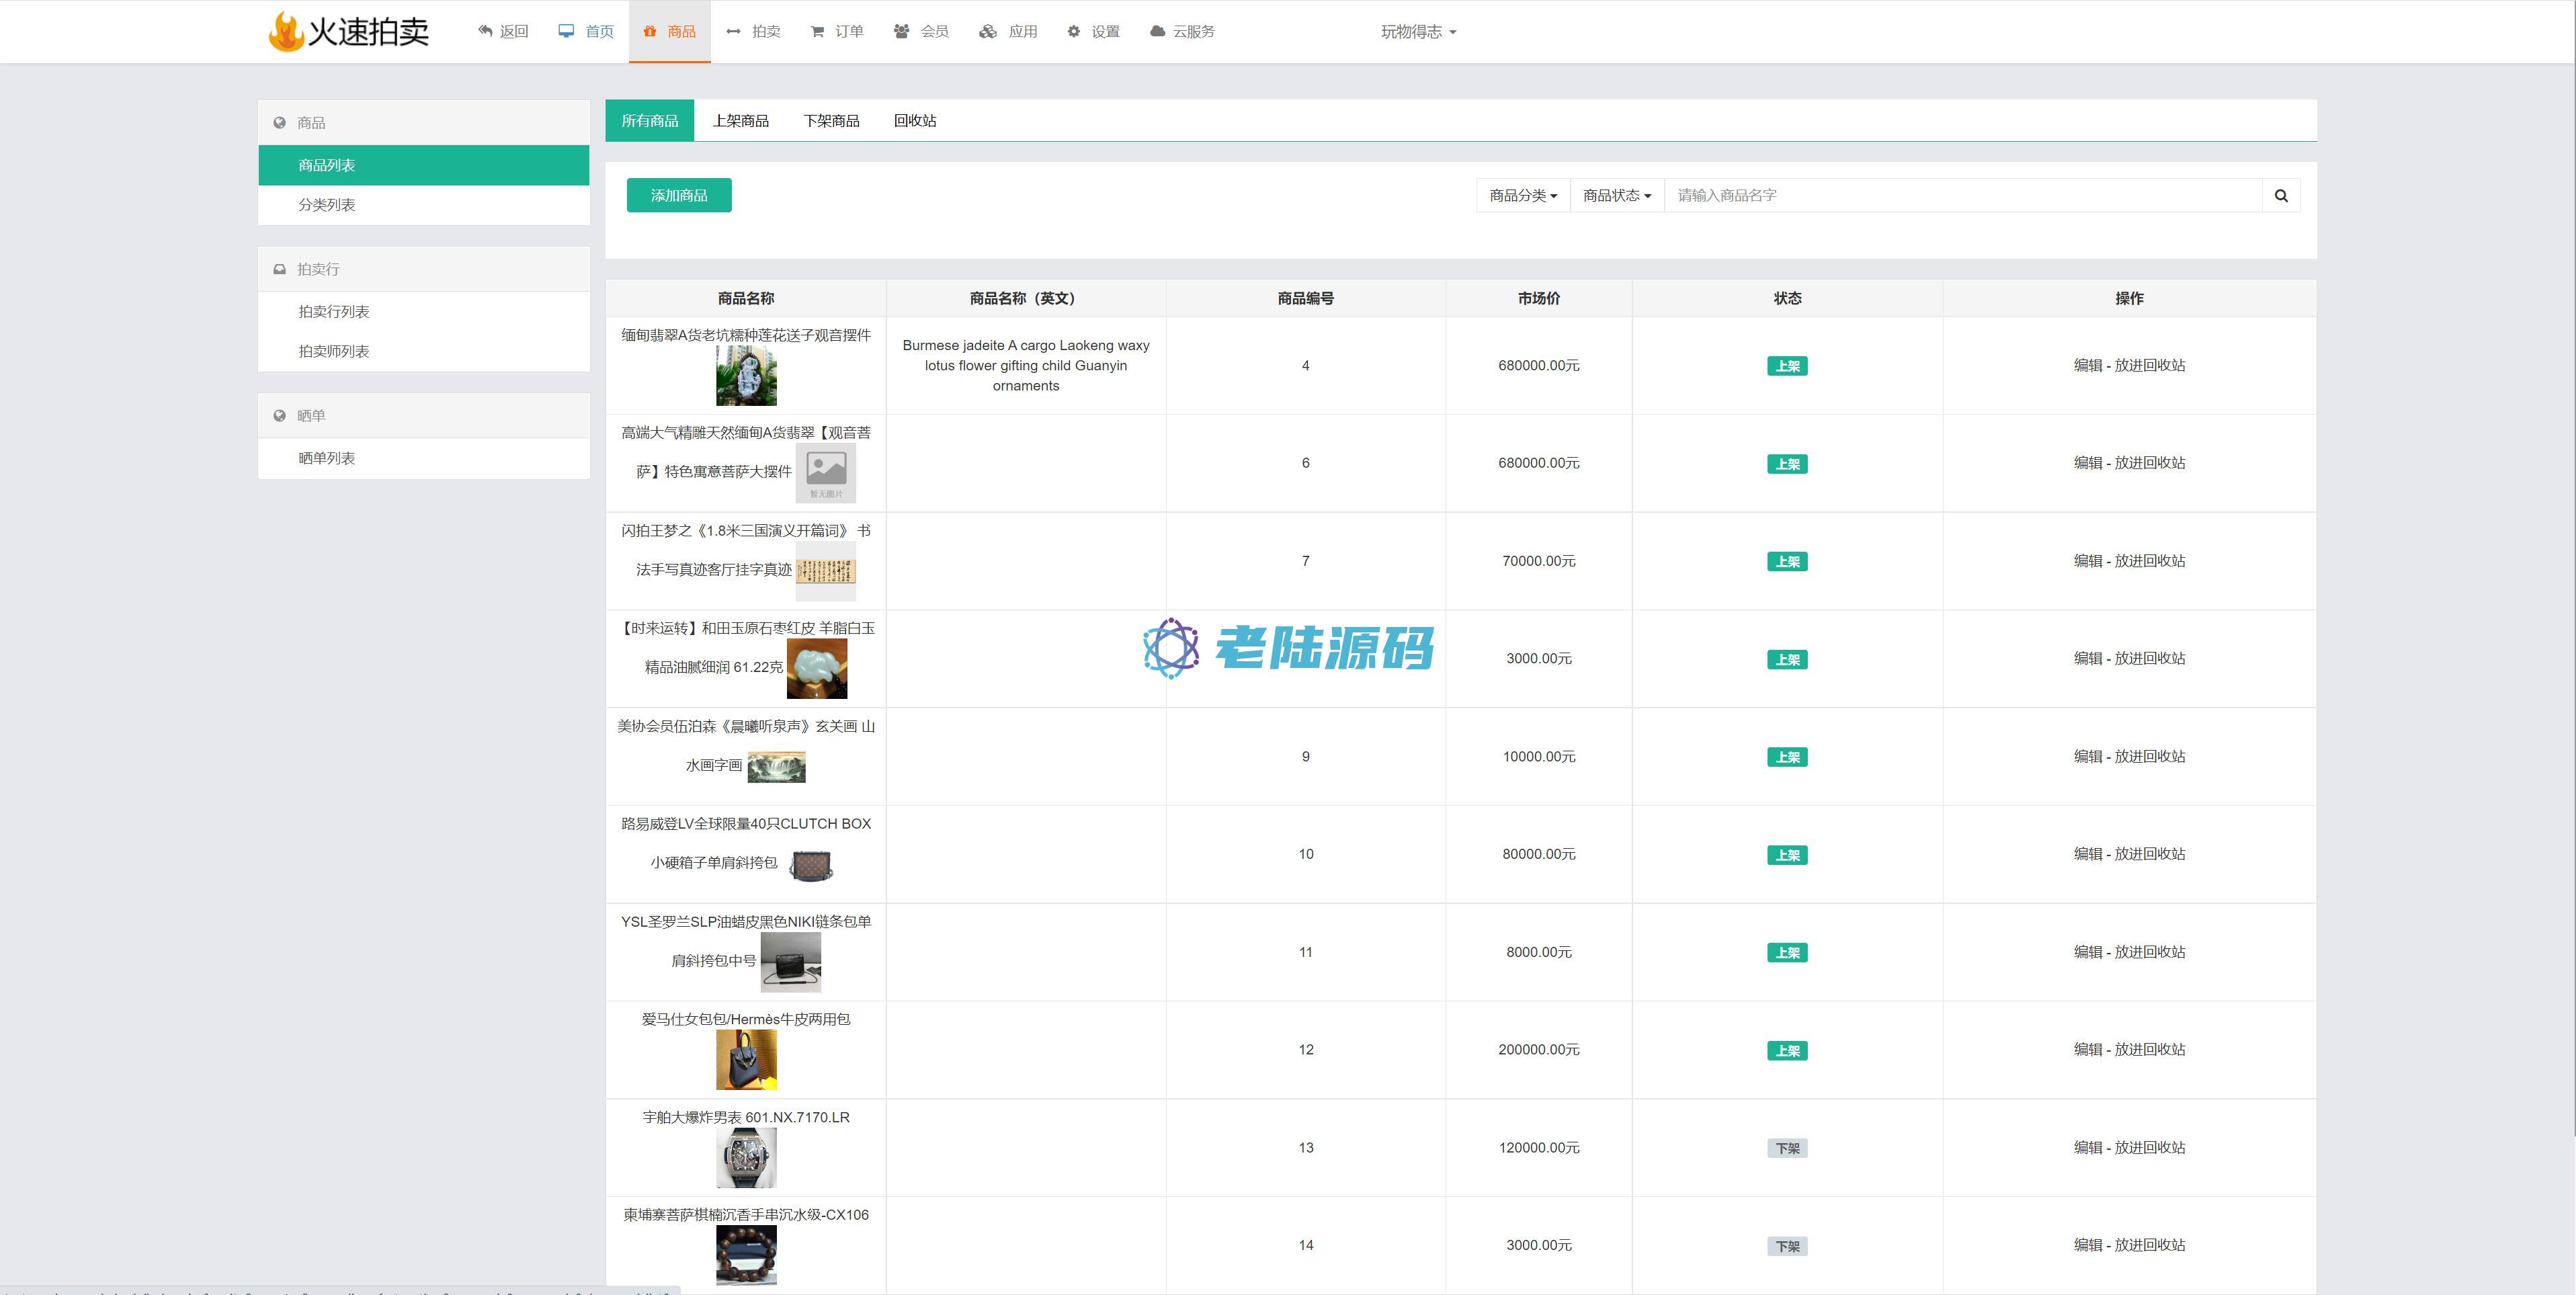Screen dimensions: 2576x1295
Task: Switch to the 上架商品 tab
Action: point(741,120)
